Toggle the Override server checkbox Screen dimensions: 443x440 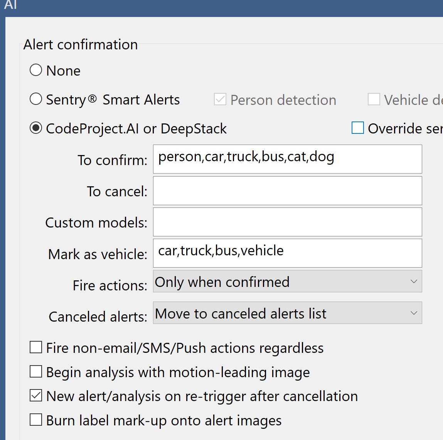coord(358,128)
